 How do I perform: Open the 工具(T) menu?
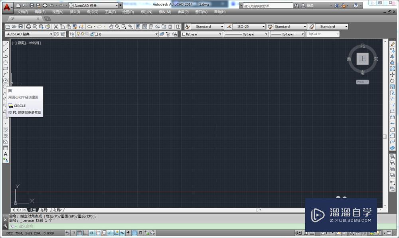click(x=110, y=12)
